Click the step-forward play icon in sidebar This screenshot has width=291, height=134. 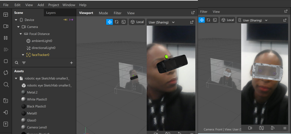(x=6, y=49)
